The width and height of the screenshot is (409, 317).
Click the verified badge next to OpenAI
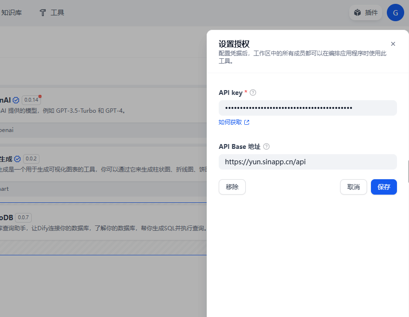16,100
